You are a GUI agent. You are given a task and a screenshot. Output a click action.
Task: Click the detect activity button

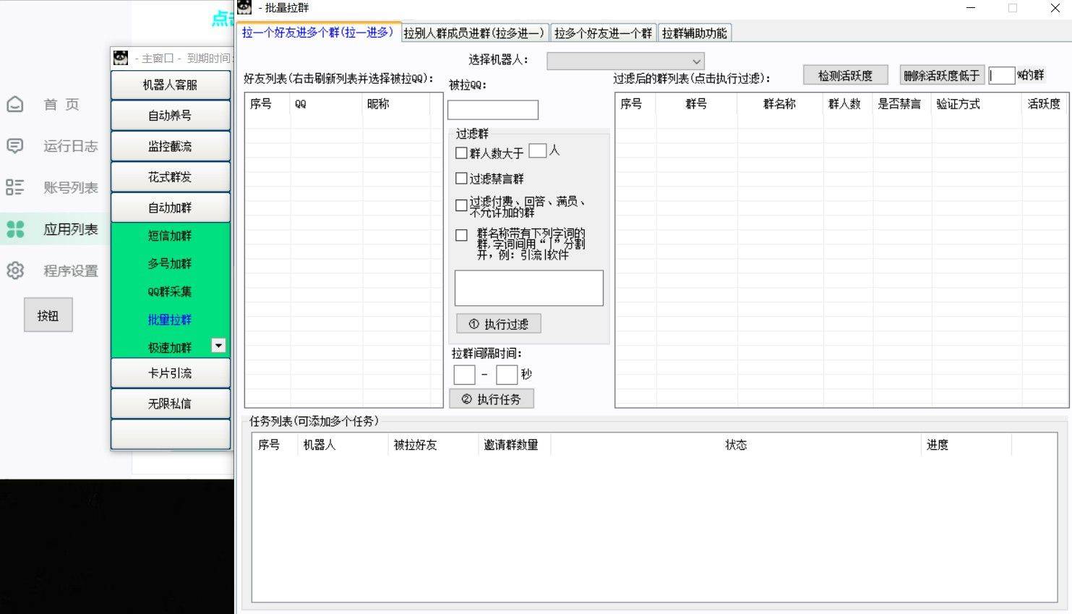pyautogui.click(x=845, y=75)
